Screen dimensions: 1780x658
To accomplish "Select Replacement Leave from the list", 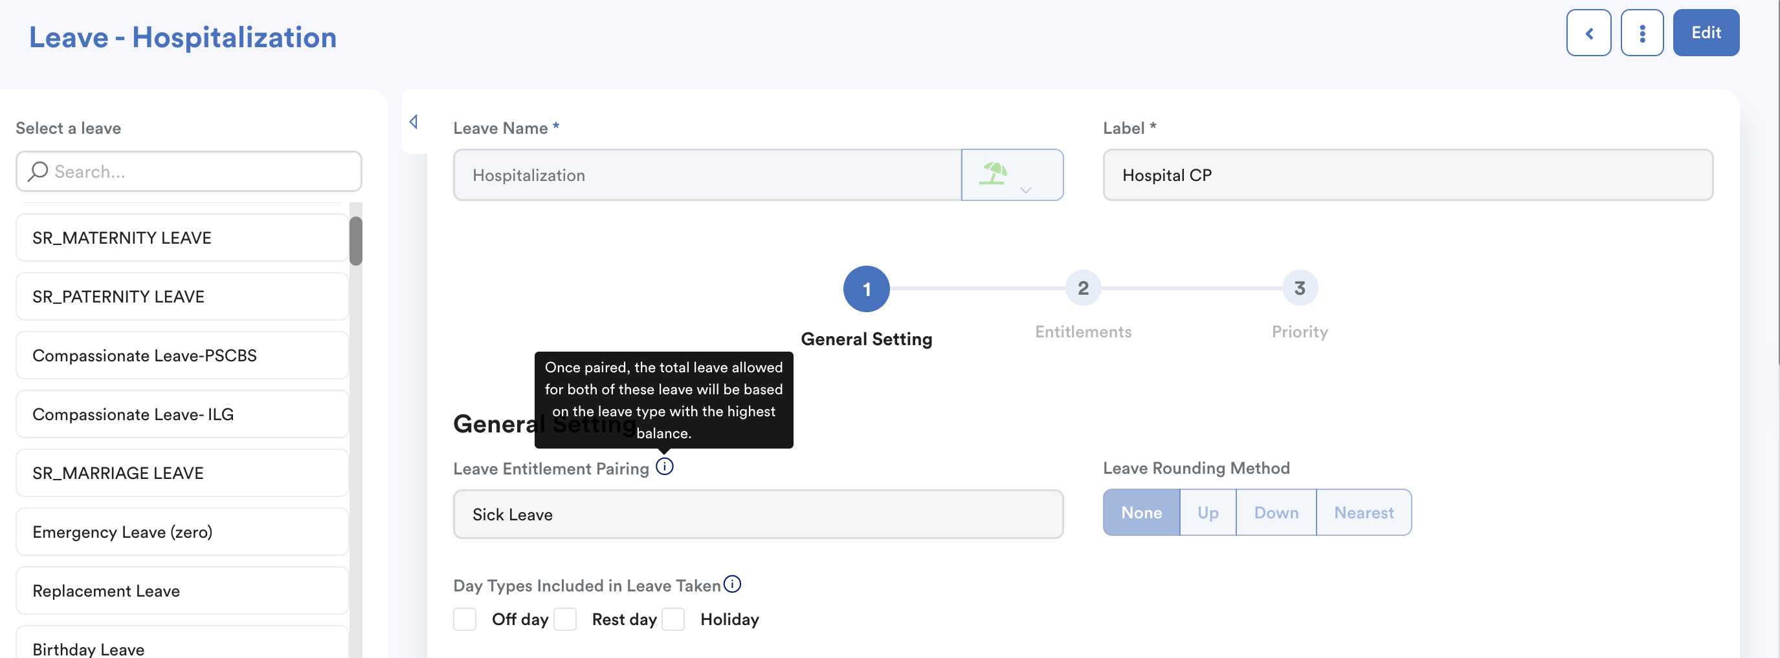I will [182, 591].
